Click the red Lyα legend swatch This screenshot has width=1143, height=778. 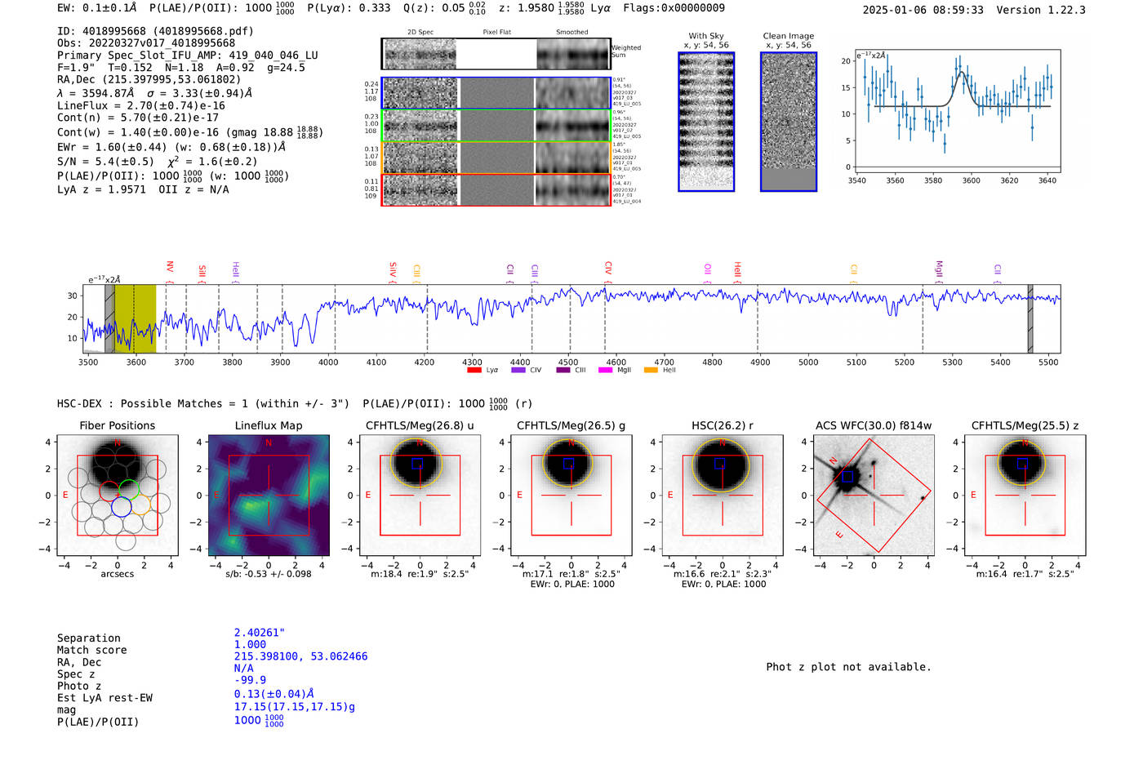474,370
